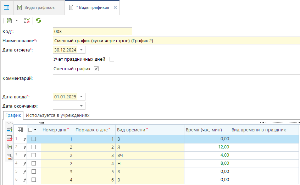300x185 pixels.
Task: Click the copy row icon beside the grid
Action: [9, 147]
